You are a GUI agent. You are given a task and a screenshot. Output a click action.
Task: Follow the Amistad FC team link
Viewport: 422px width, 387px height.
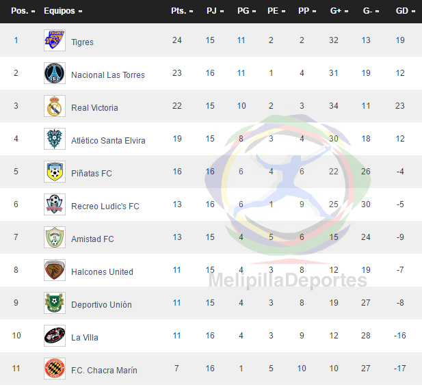pos(92,239)
